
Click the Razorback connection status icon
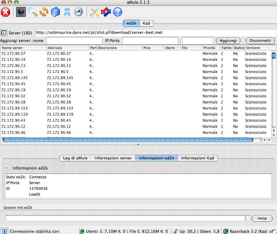click(225, 231)
